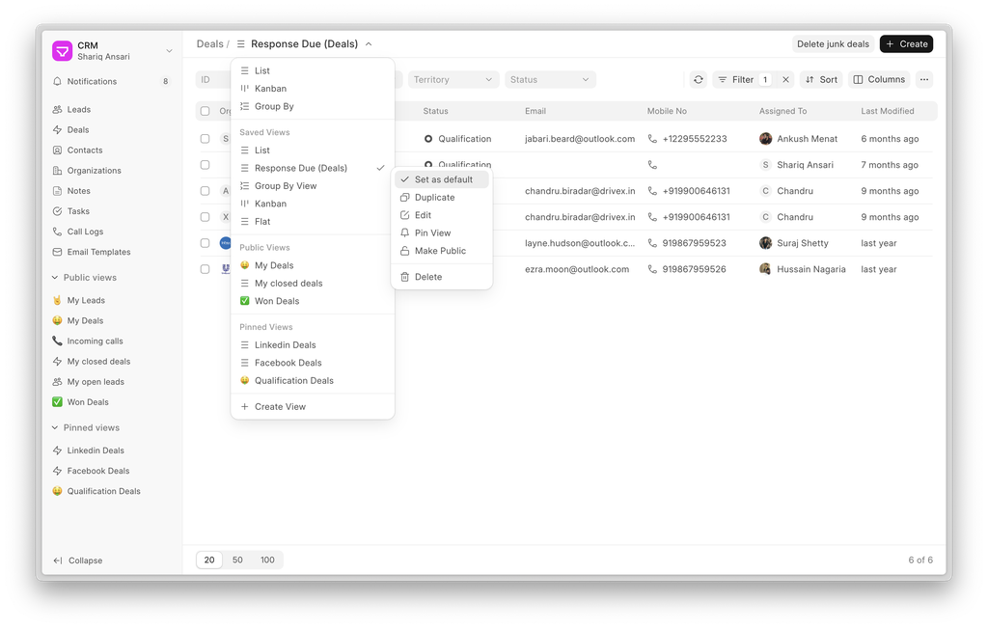Open Notifications from the sidebar bell
Viewport: 988px width, 628px height.
tap(58, 82)
